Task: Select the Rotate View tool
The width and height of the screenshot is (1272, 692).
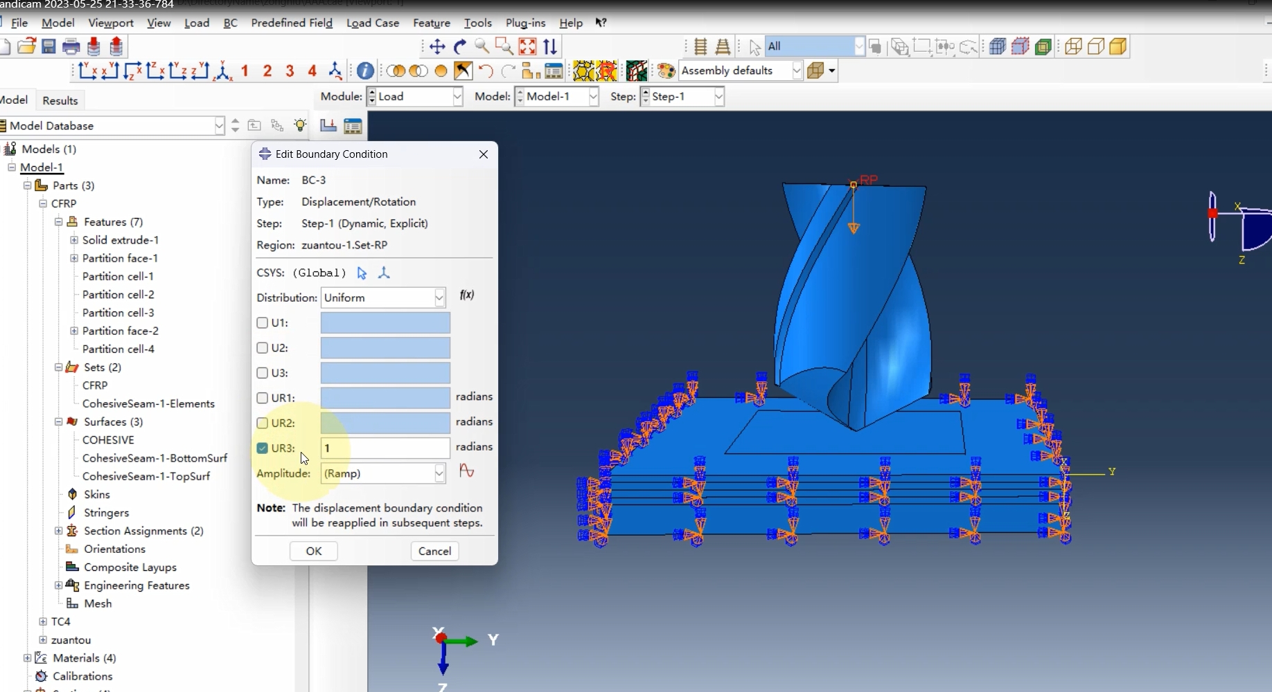Action: 460,47
